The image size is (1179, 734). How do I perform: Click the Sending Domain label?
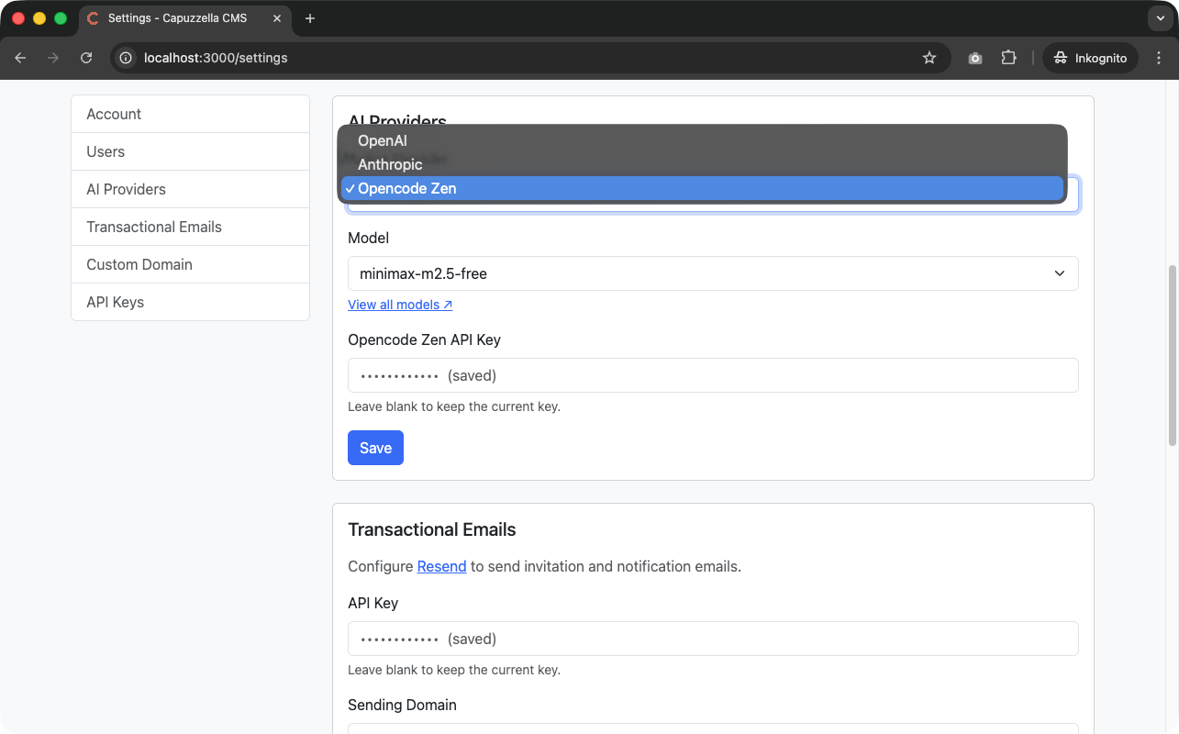tap(402, 705)
